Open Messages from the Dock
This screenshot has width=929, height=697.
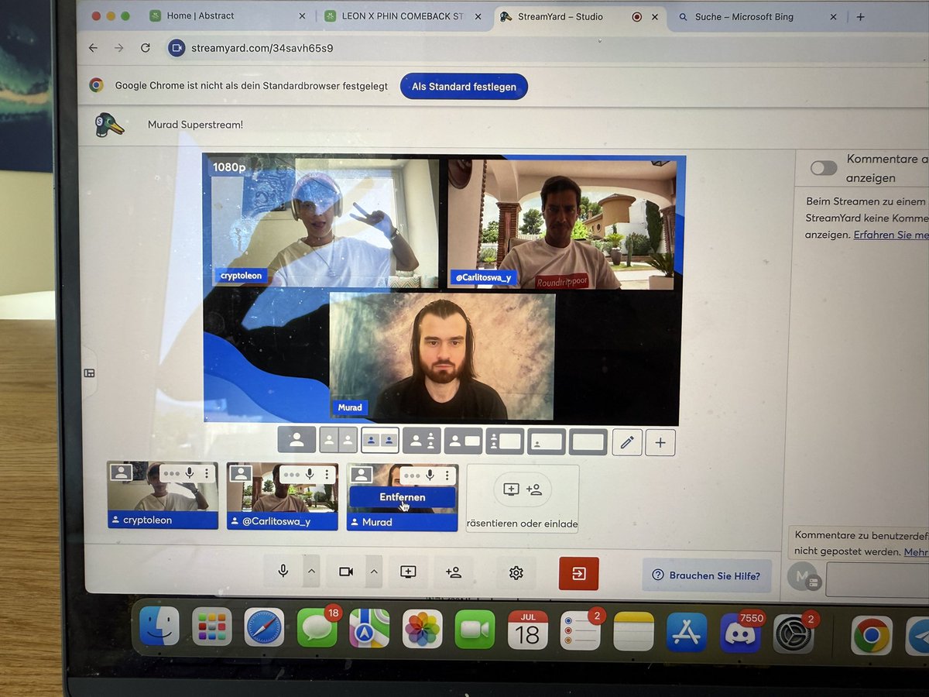tap(317, 628)
